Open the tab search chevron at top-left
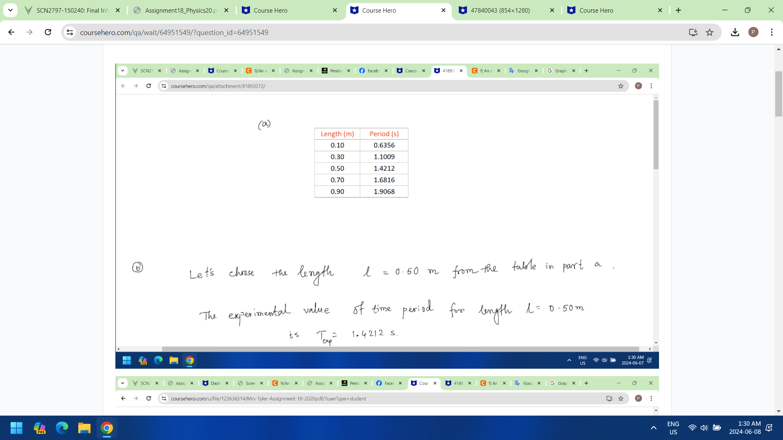 pyautogui.click(x=10, y=10)
